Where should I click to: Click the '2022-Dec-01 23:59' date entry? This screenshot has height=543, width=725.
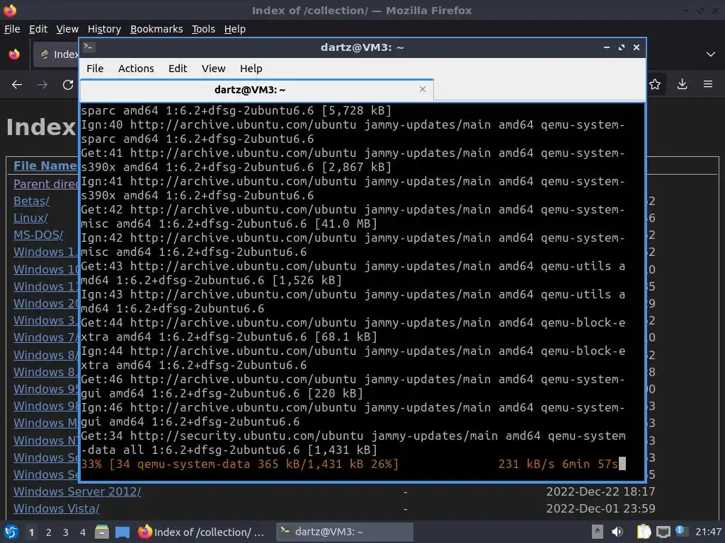(600, 508)
